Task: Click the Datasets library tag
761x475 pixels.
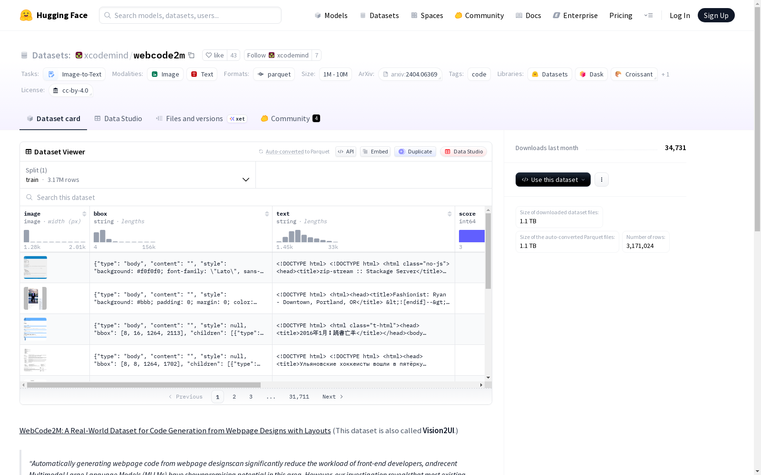Action: point(550,74)
